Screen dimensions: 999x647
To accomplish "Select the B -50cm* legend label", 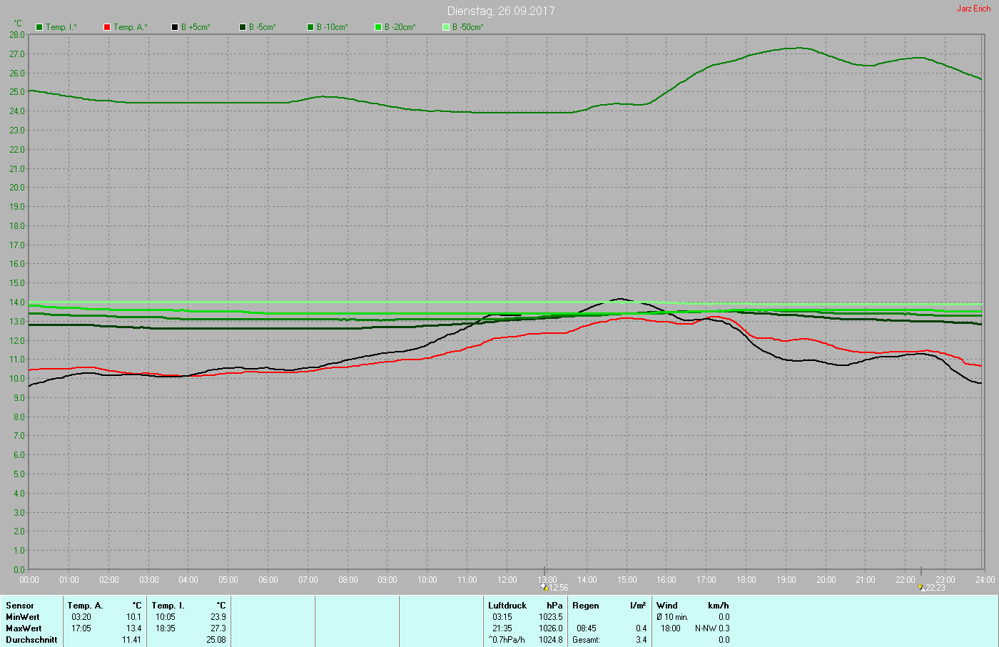I will click(x=468, y=27).
